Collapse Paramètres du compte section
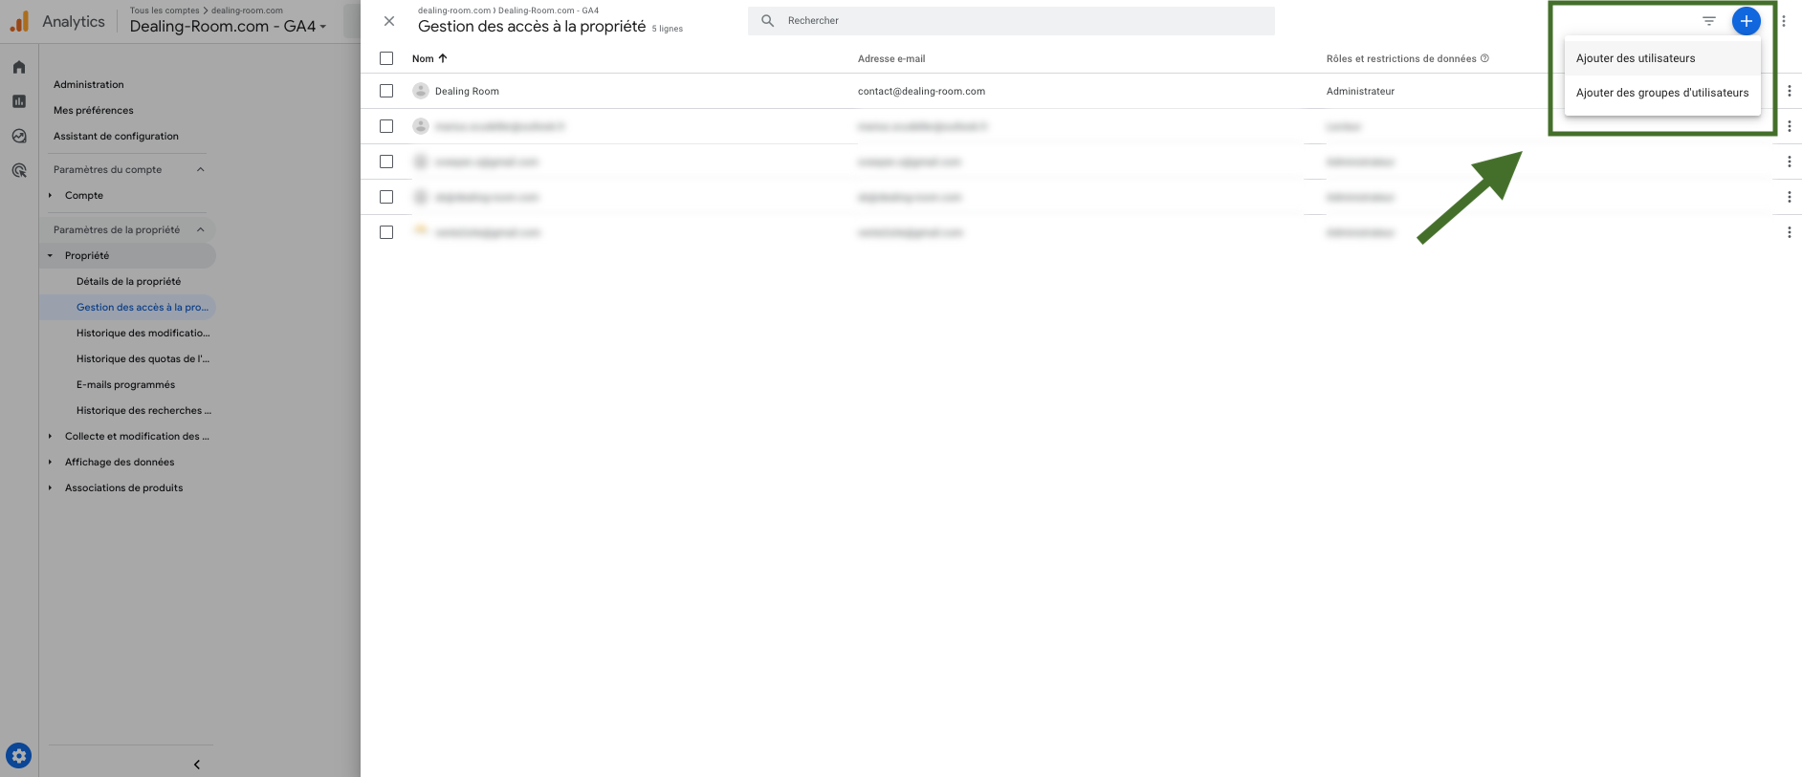Image resolution: width=1802 pixels, height=777 pixels. click(x=201, y=169)
